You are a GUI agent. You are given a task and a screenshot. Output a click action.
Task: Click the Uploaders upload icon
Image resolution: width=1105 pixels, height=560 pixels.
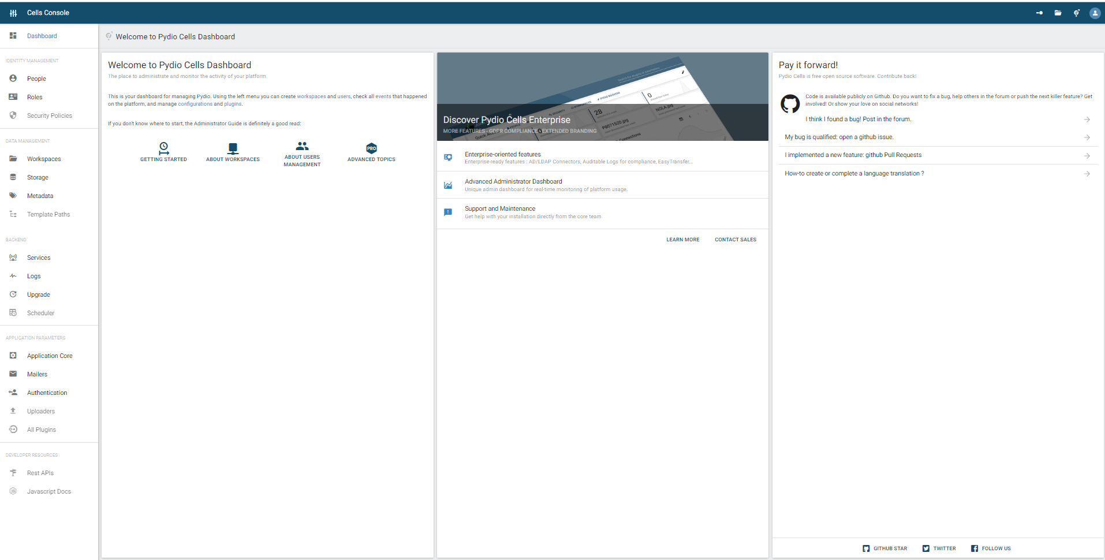pos(13,411)
